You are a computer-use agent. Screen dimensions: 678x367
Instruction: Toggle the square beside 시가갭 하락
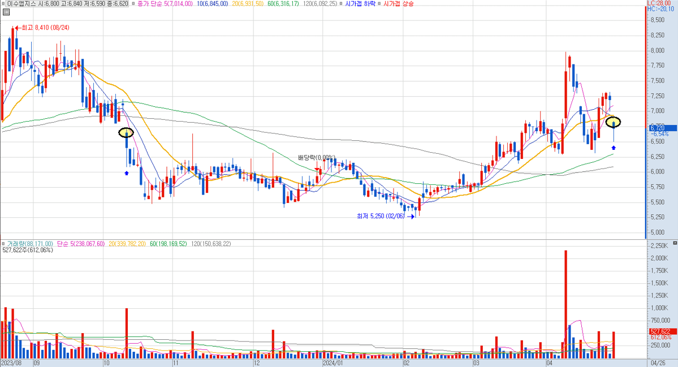341,4
